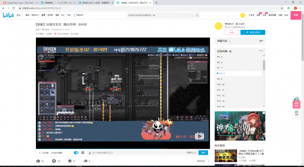Click the 稿件投诉 report link
304x167 pixels.
click(201, 161)
